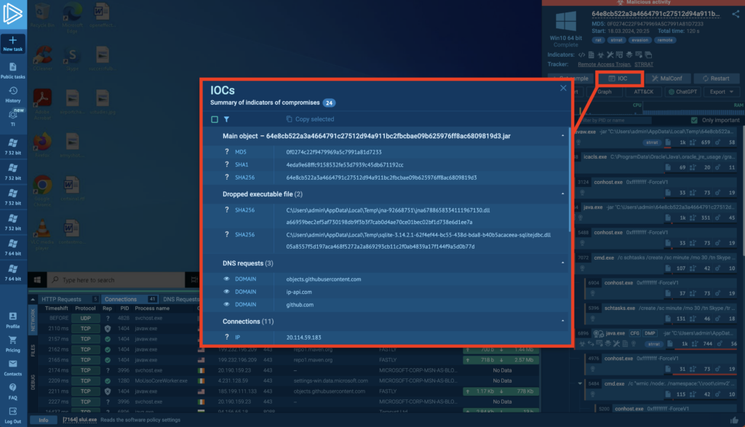The image size is (745, 427).
Task: Open the Export dropdown
Action: (721, 92)
